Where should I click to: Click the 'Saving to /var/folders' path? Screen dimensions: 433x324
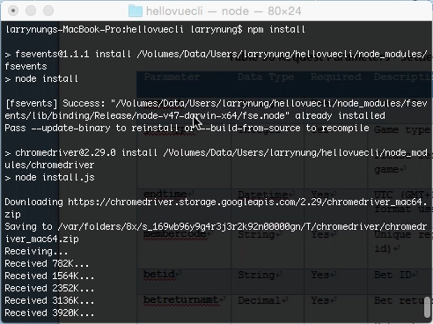click(x=216, y=232)
